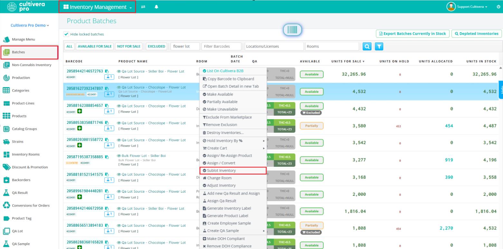Screen dimensions: 503x249
Task: Click the blue funnel filter button
Action: [x=379, y=46]
